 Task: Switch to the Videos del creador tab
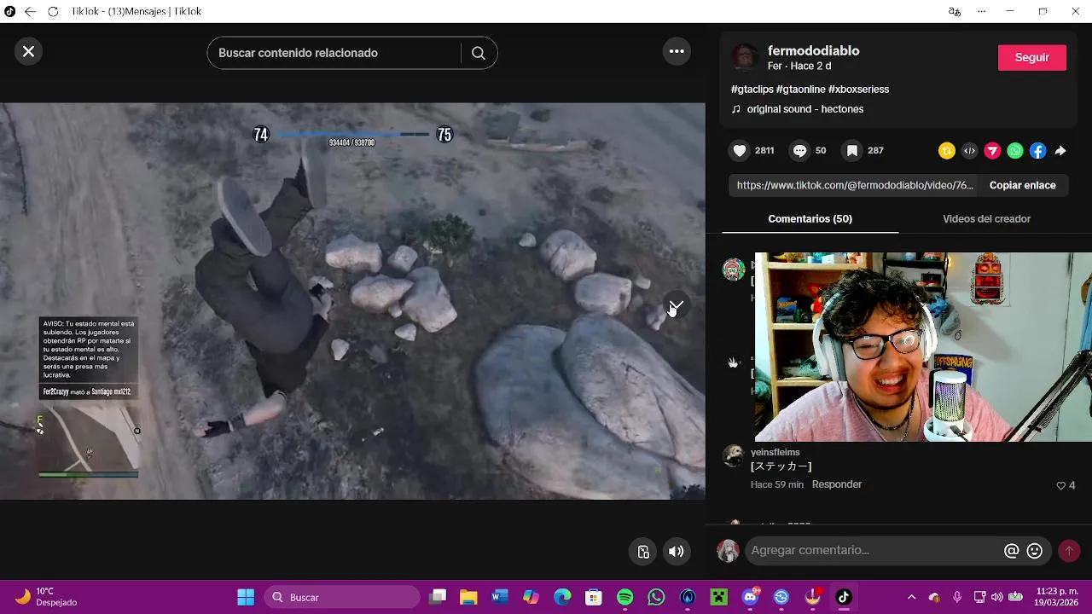pyautogui.click(x=986, y=219)
